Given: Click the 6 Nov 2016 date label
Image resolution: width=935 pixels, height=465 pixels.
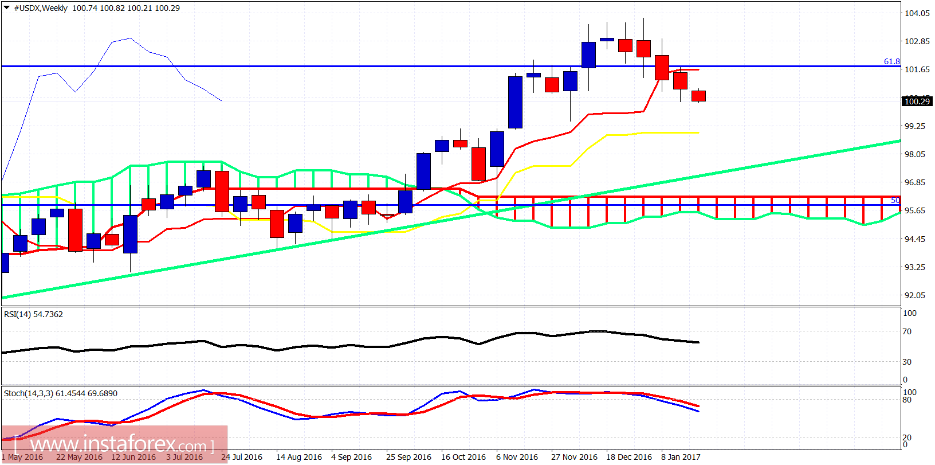Looking at the screenshot, I should click(517, 457).
